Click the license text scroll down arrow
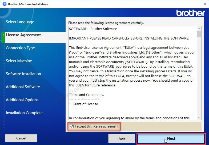The image size is (209, 145). [x=199, y=118]
